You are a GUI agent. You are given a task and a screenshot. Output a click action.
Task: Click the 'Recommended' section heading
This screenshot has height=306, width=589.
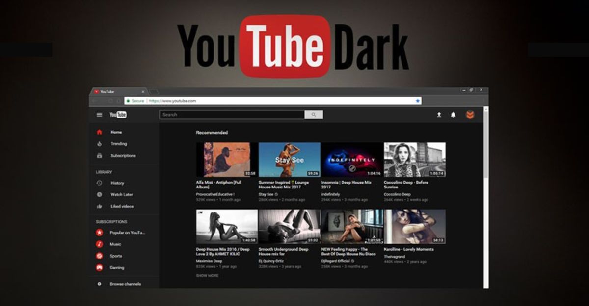click(x=212, y=132)
